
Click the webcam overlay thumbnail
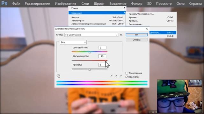tap(180, 96)
